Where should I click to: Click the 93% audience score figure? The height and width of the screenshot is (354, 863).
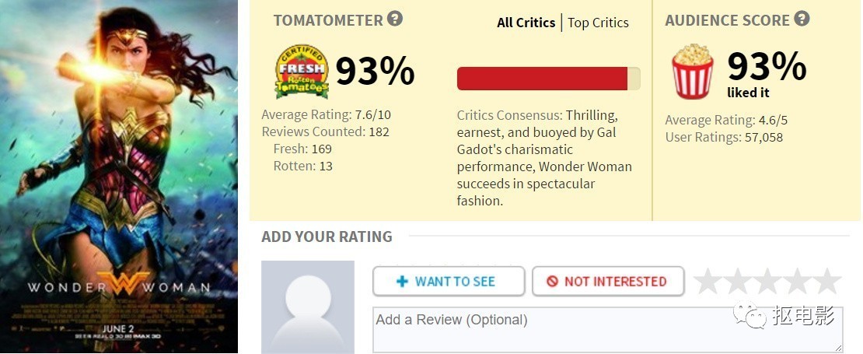pyautogui.click(x=767, y=67)
